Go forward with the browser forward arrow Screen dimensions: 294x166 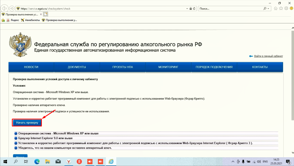12,9
